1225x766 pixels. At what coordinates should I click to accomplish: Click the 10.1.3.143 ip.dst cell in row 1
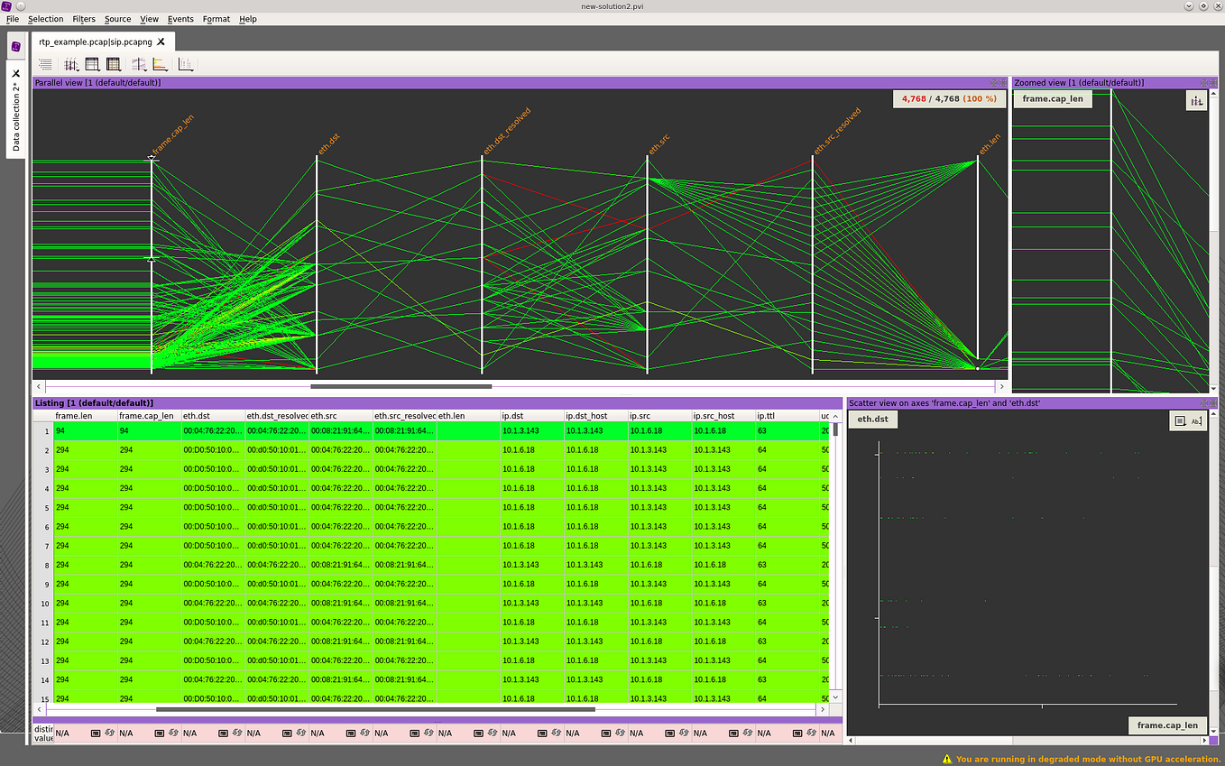coord(532,431)
